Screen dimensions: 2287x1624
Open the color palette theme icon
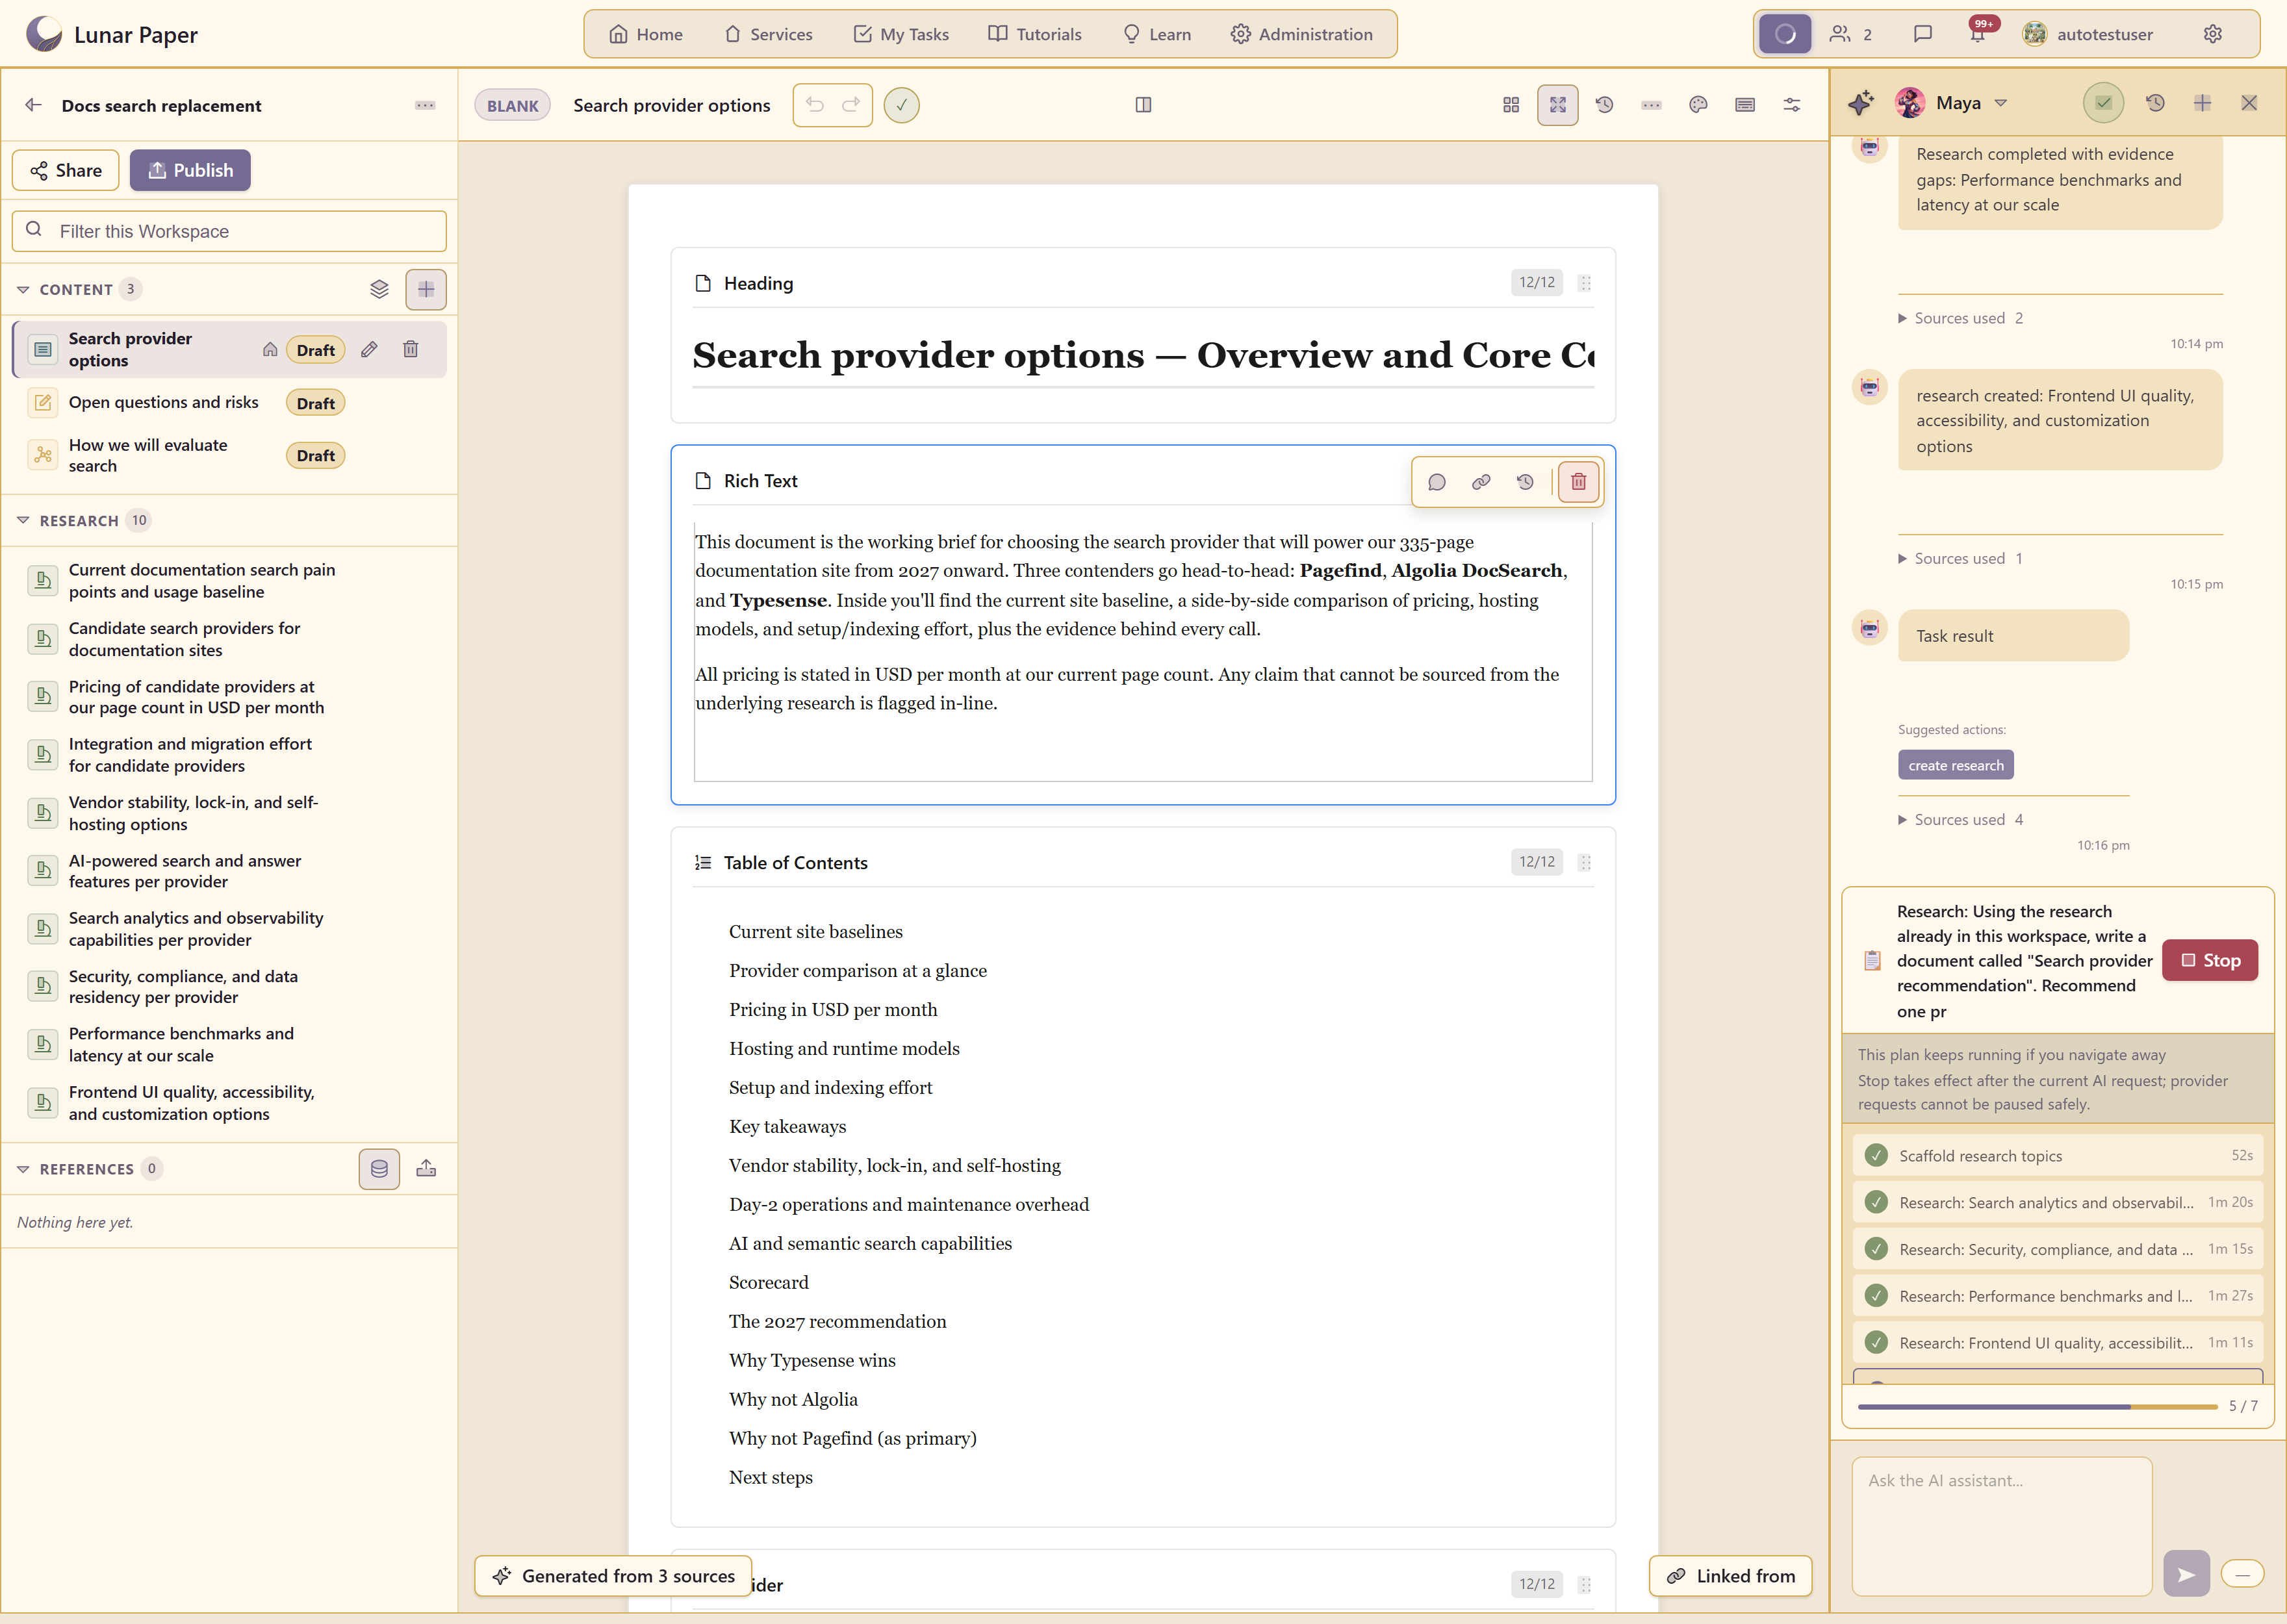click(1698, 105)
